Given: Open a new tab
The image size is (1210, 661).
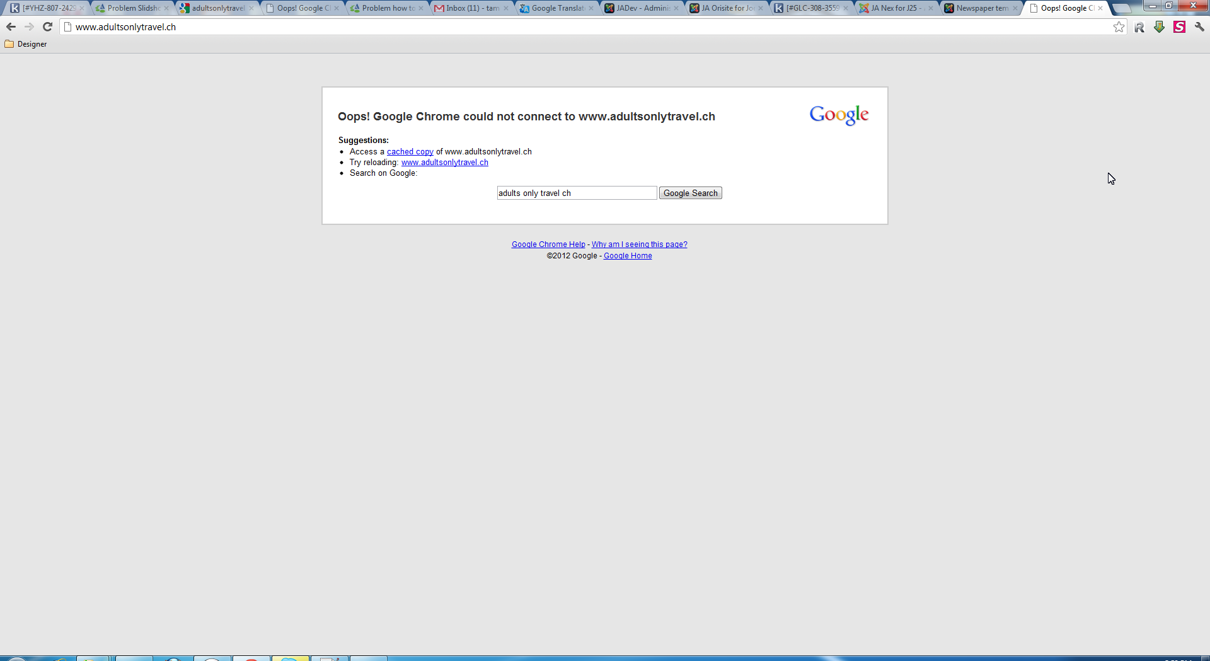Looking at the screenshot, I should 1122,8.
